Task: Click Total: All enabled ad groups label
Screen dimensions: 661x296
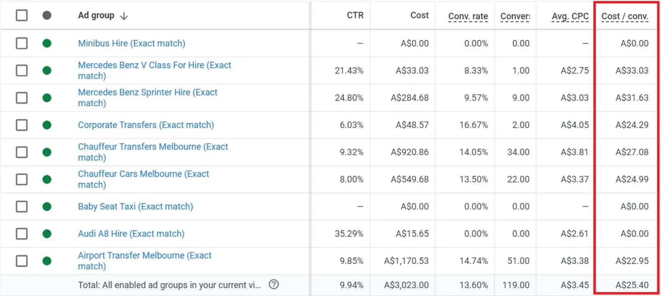Action: tap(169, 285)
